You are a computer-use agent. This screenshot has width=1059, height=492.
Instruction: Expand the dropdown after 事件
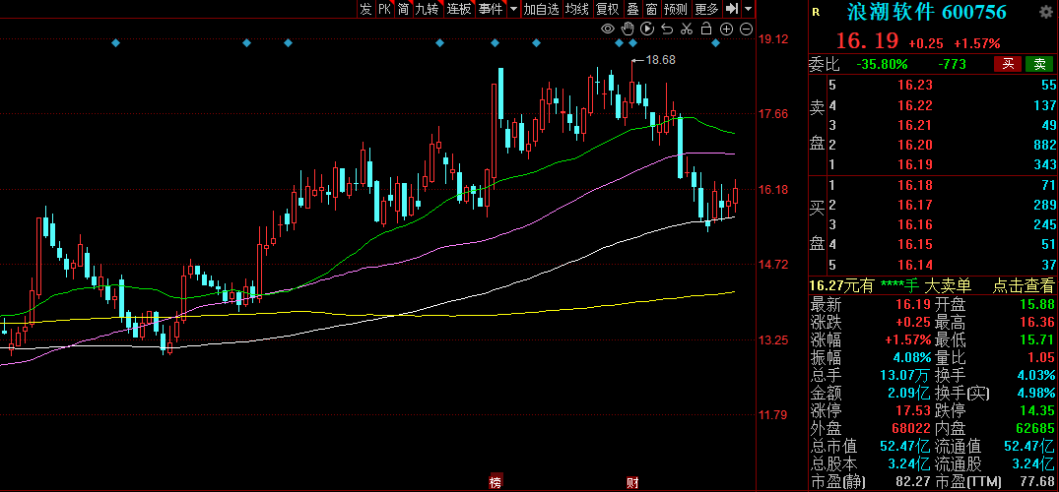(513, 9)
